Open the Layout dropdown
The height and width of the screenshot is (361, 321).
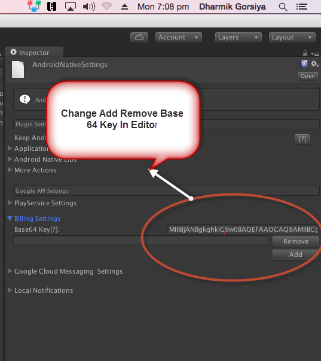[292, 37]
